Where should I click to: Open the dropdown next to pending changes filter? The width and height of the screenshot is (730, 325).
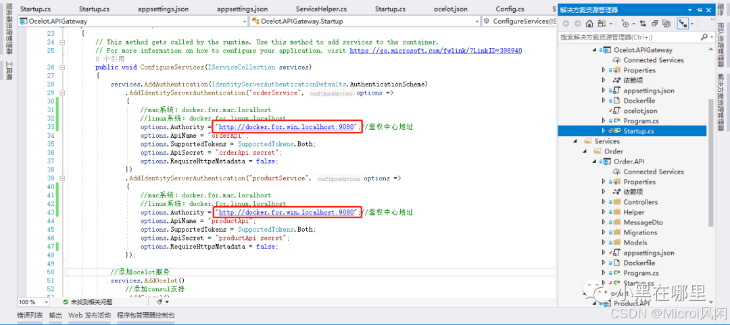[x=633, y=24]
